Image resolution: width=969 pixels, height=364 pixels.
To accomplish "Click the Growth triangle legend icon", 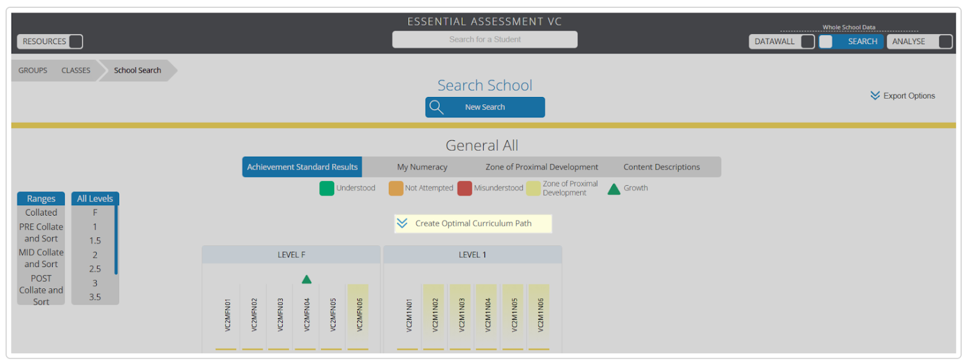I will pyautogui.click(x=613, y=189).
